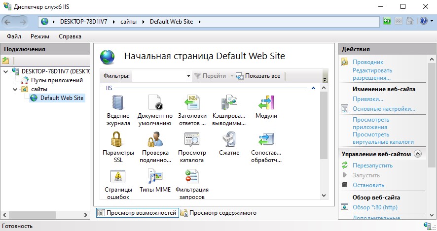Open the Модули feature icon

tap(266, 102)
